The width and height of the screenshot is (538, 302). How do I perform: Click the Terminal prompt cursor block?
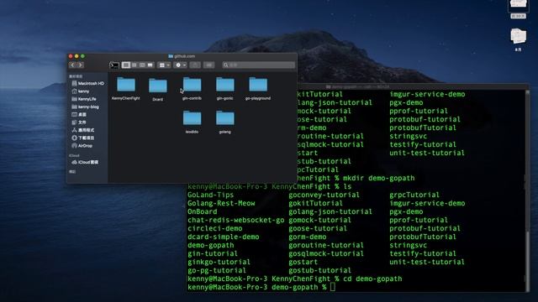coord(333,287)
